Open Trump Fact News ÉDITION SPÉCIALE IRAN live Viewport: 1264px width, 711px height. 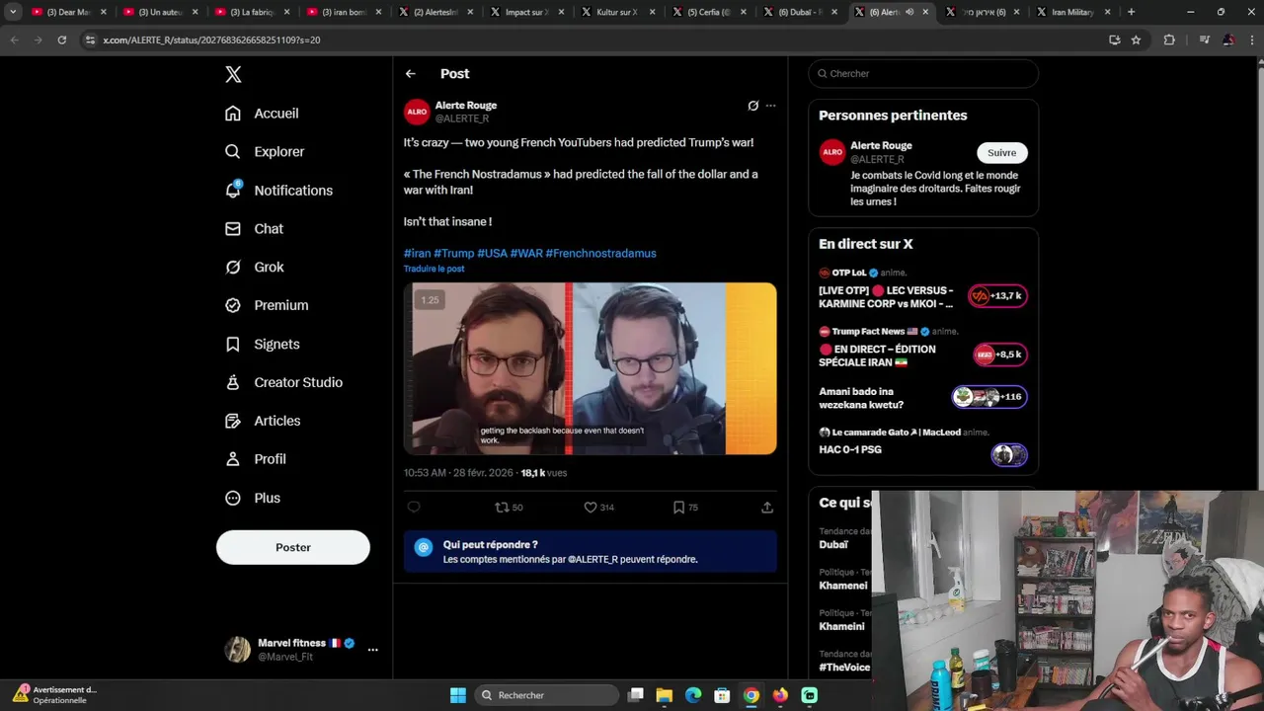(x=923, y=349)
